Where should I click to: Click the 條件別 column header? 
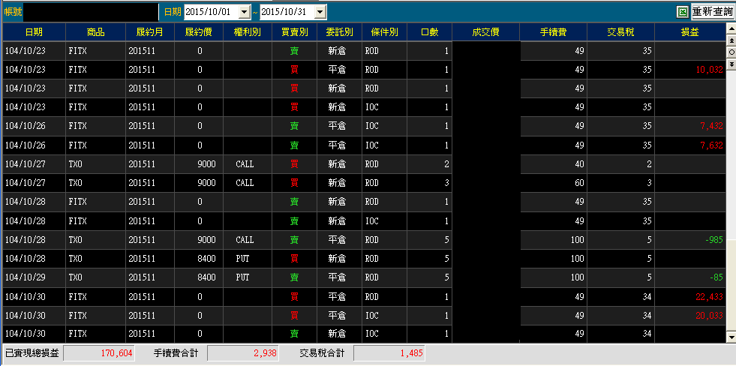tap(384, 32)
